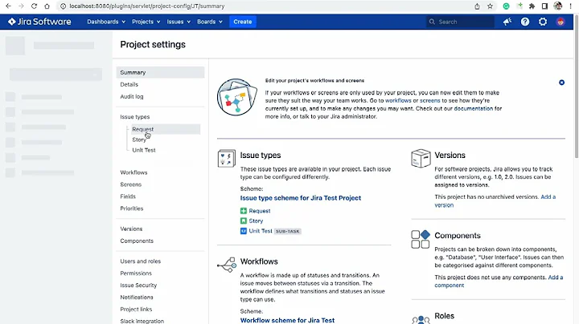Open Workflows in the settings sidebar

pos(133,172)
